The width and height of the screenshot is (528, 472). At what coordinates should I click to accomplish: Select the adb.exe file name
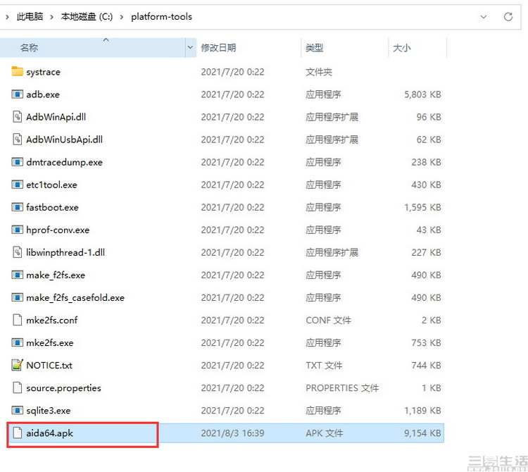[43, 94]
